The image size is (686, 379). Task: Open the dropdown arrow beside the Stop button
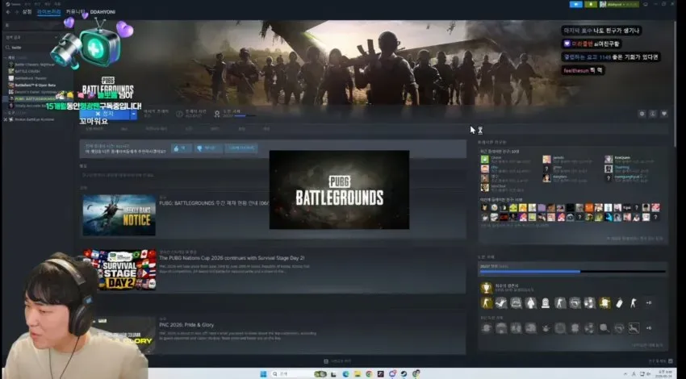(x=134, y=114)
